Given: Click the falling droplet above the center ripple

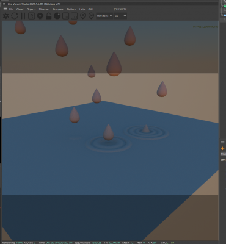Looking at the screenshot, I should pos(108,132).
